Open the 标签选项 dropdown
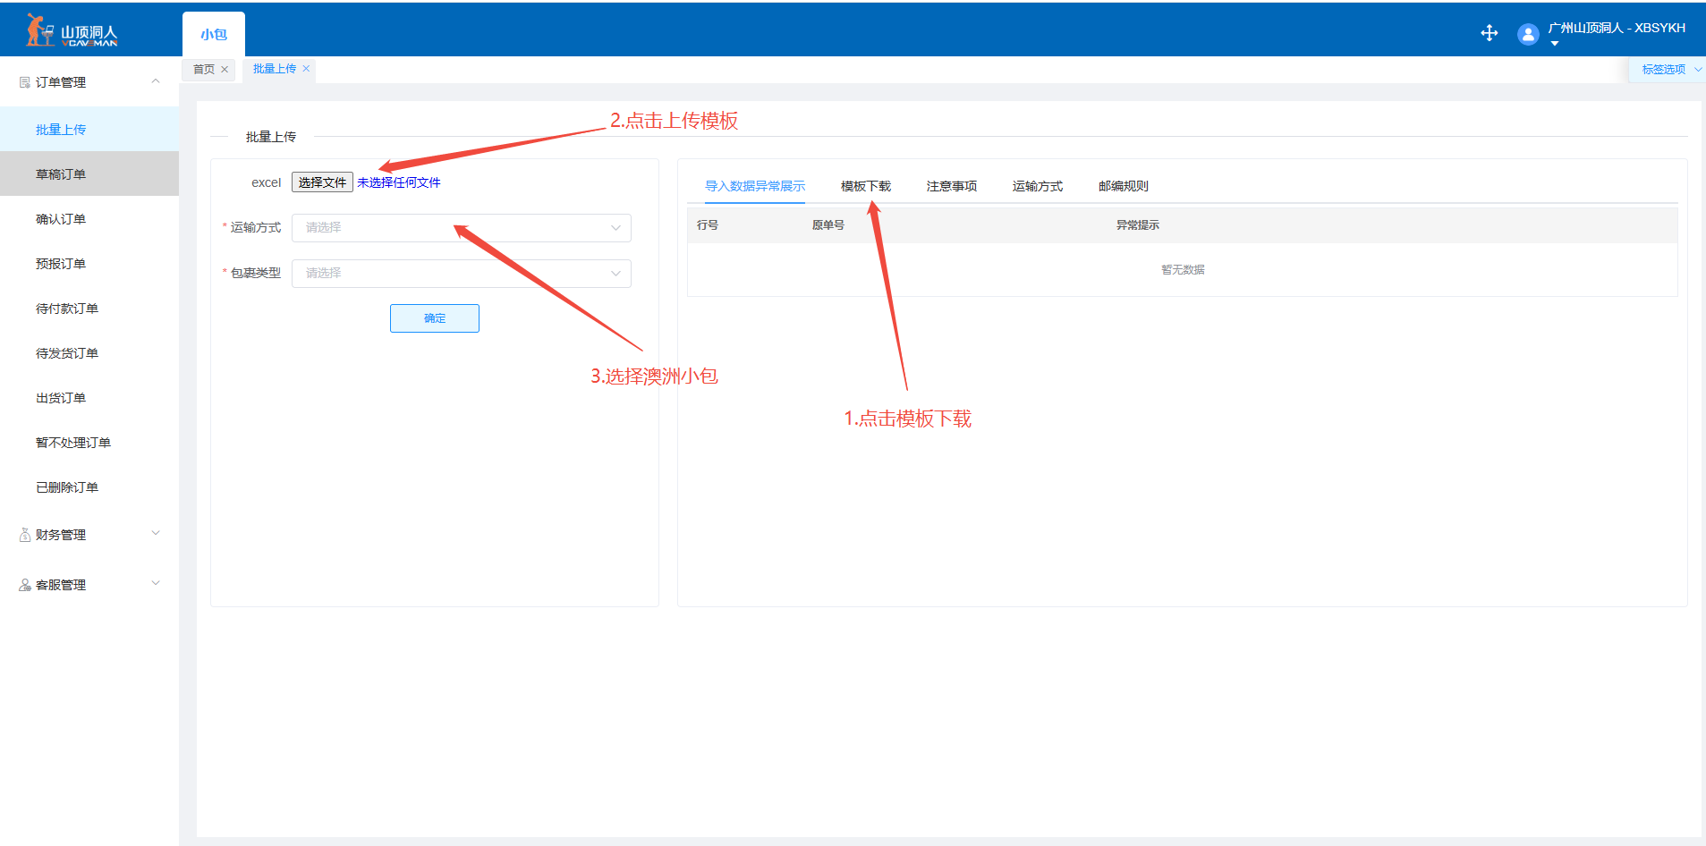 (1669, 70)
